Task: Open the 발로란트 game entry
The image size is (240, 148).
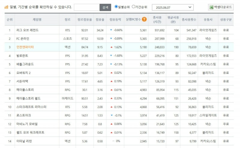Action: 22,56
